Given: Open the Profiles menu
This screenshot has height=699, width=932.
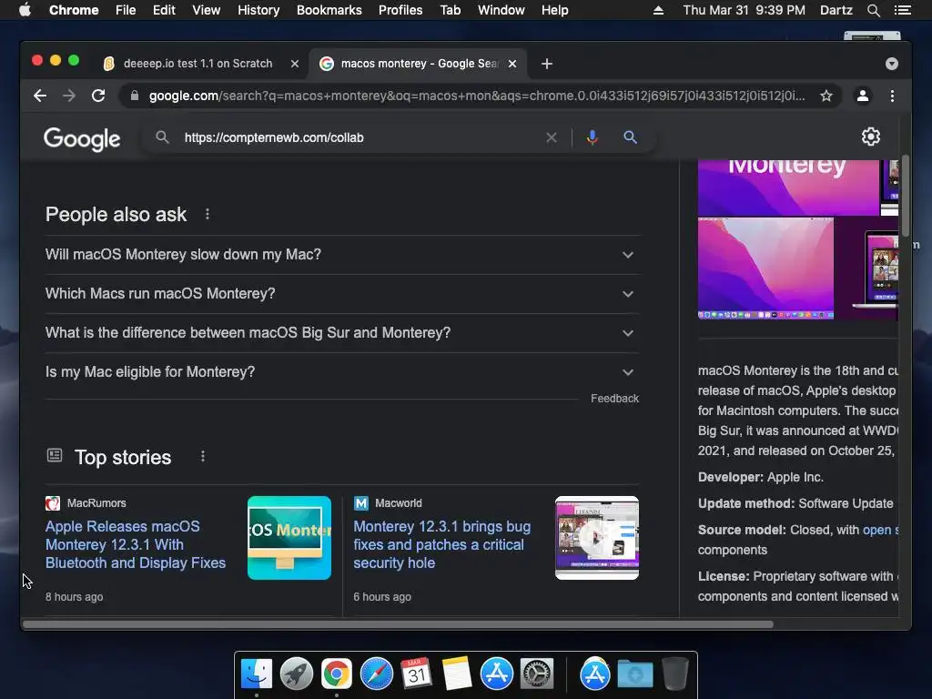Looking at the screenshot, I should pyautogui.click(x=400, y=10).
